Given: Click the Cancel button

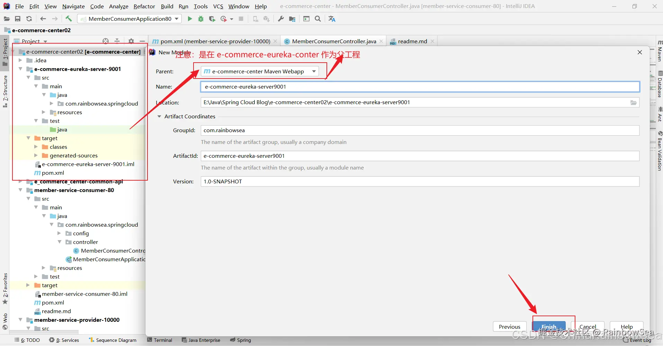Looking at the screenshot, I should (588, 327).
